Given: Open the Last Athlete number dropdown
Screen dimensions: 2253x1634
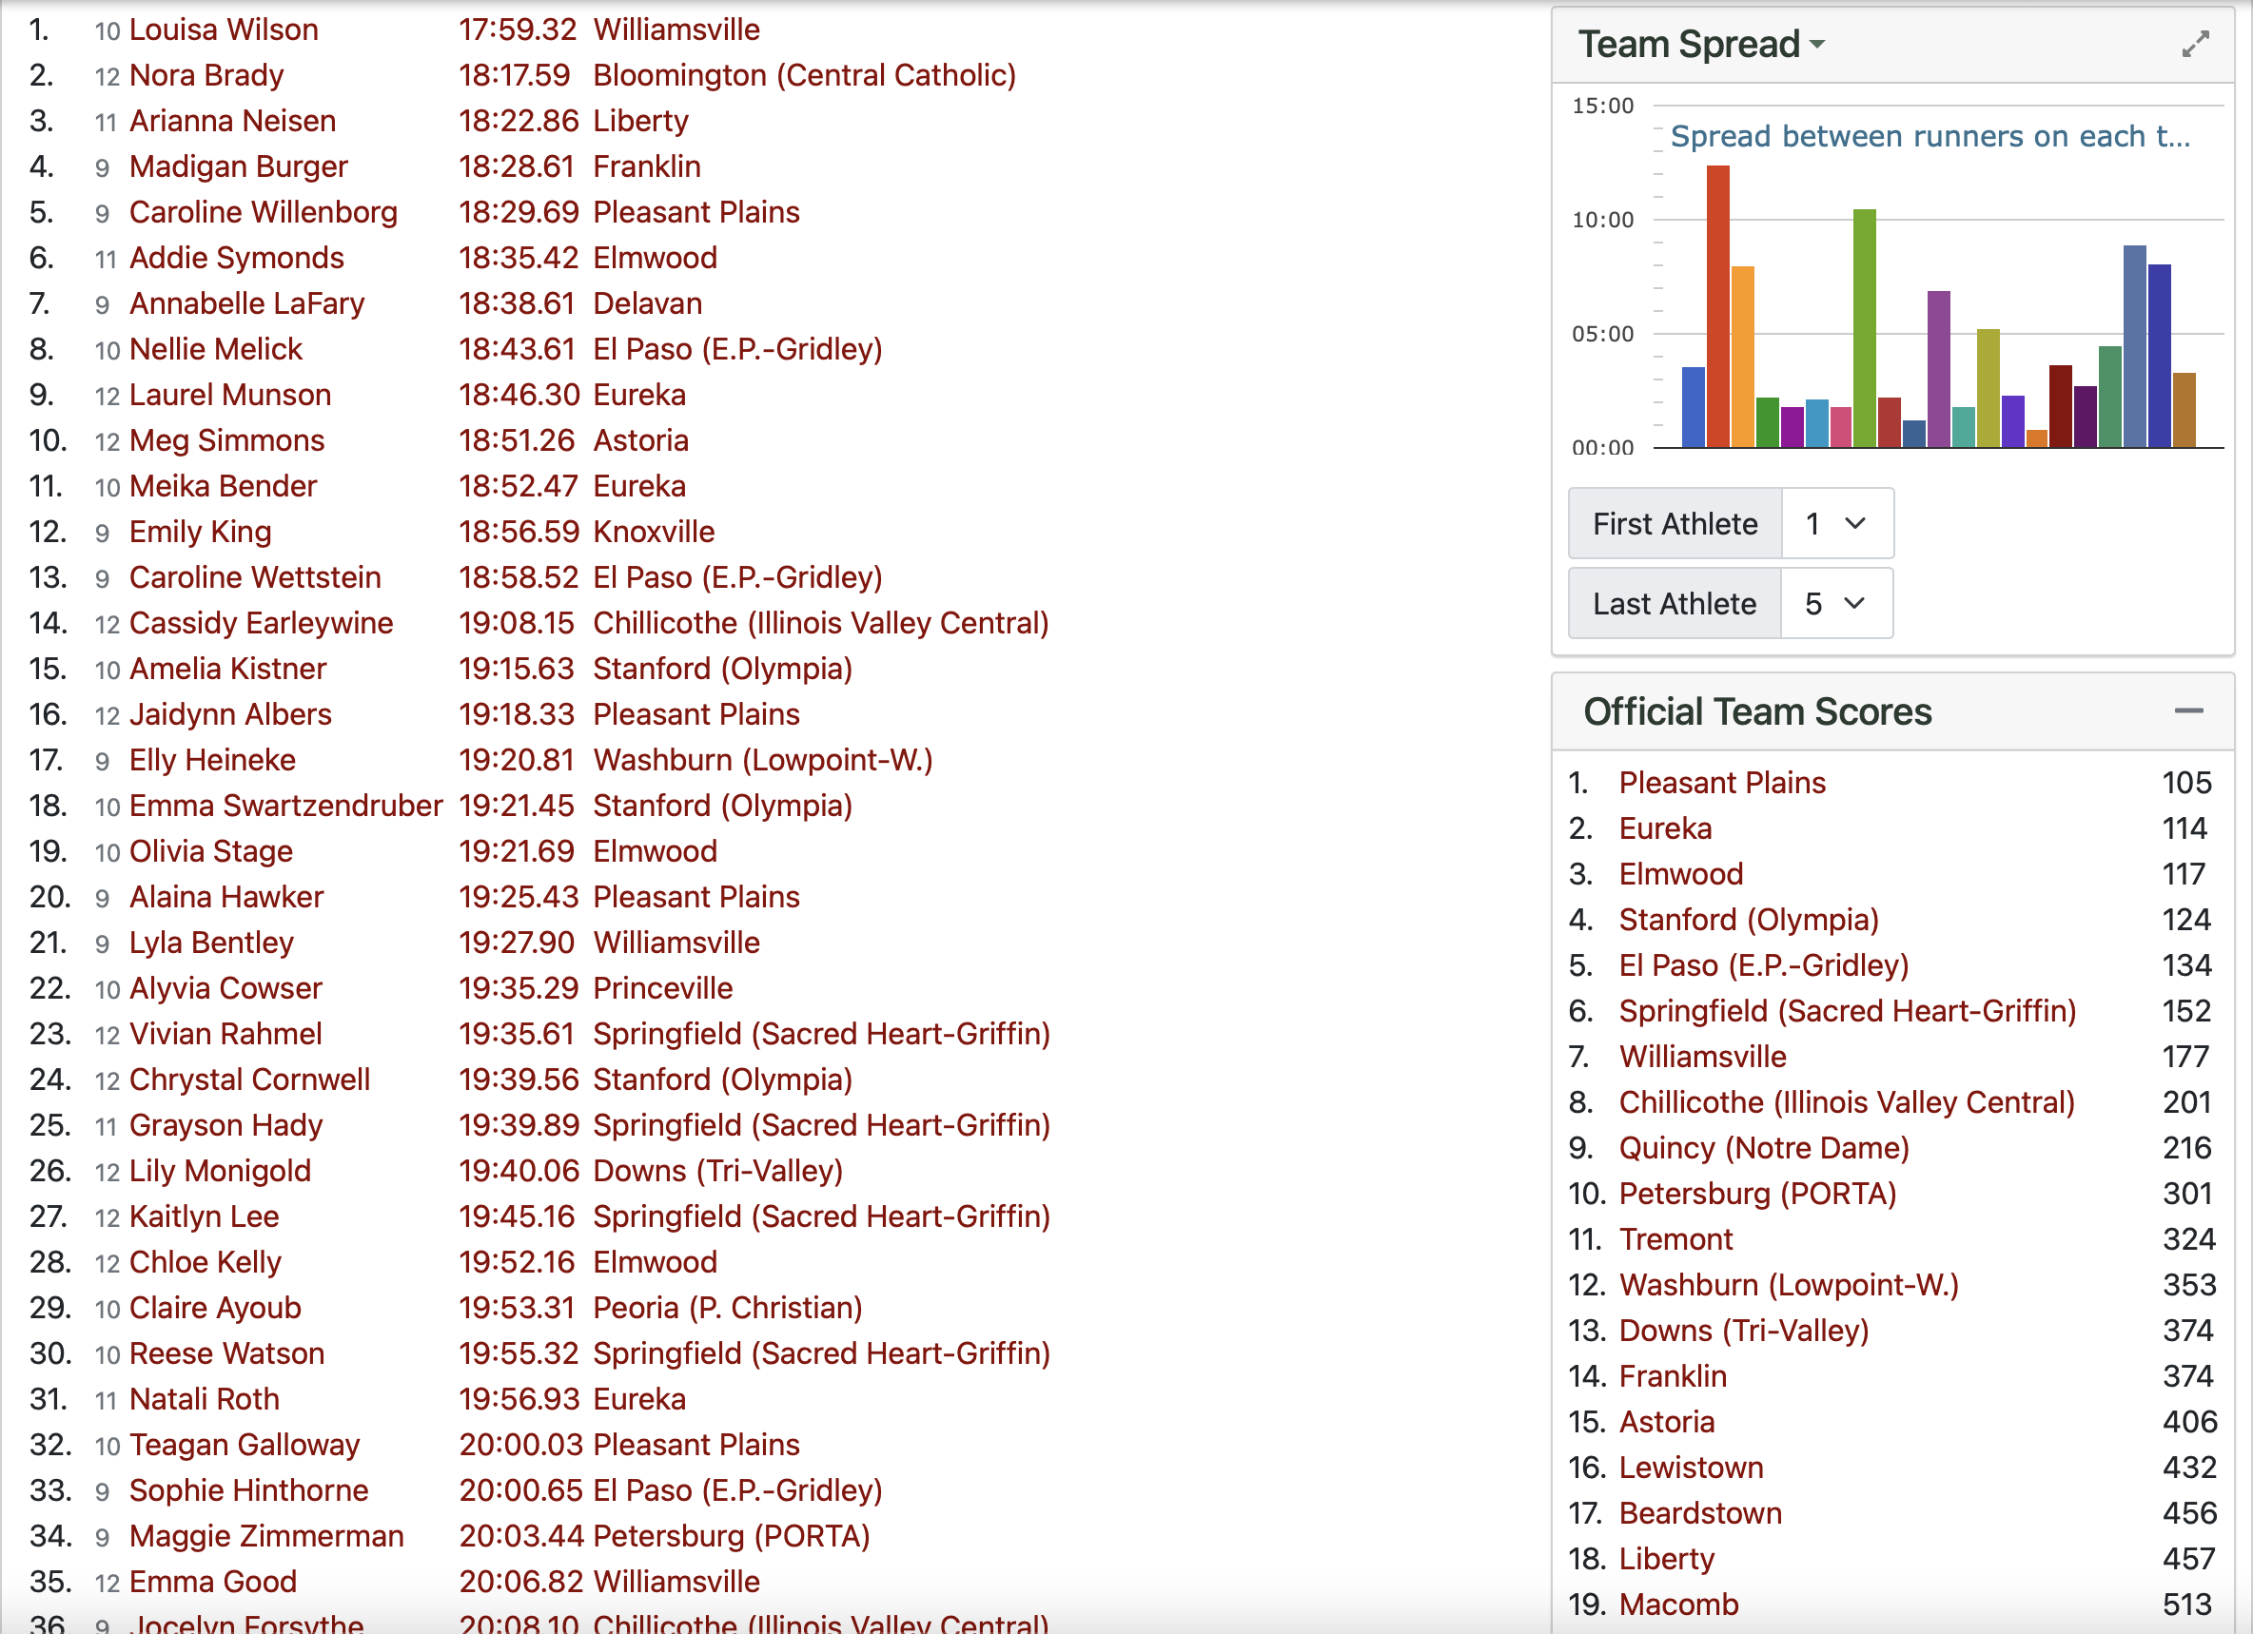Looking at the screenshot, I should (1837, 603).
